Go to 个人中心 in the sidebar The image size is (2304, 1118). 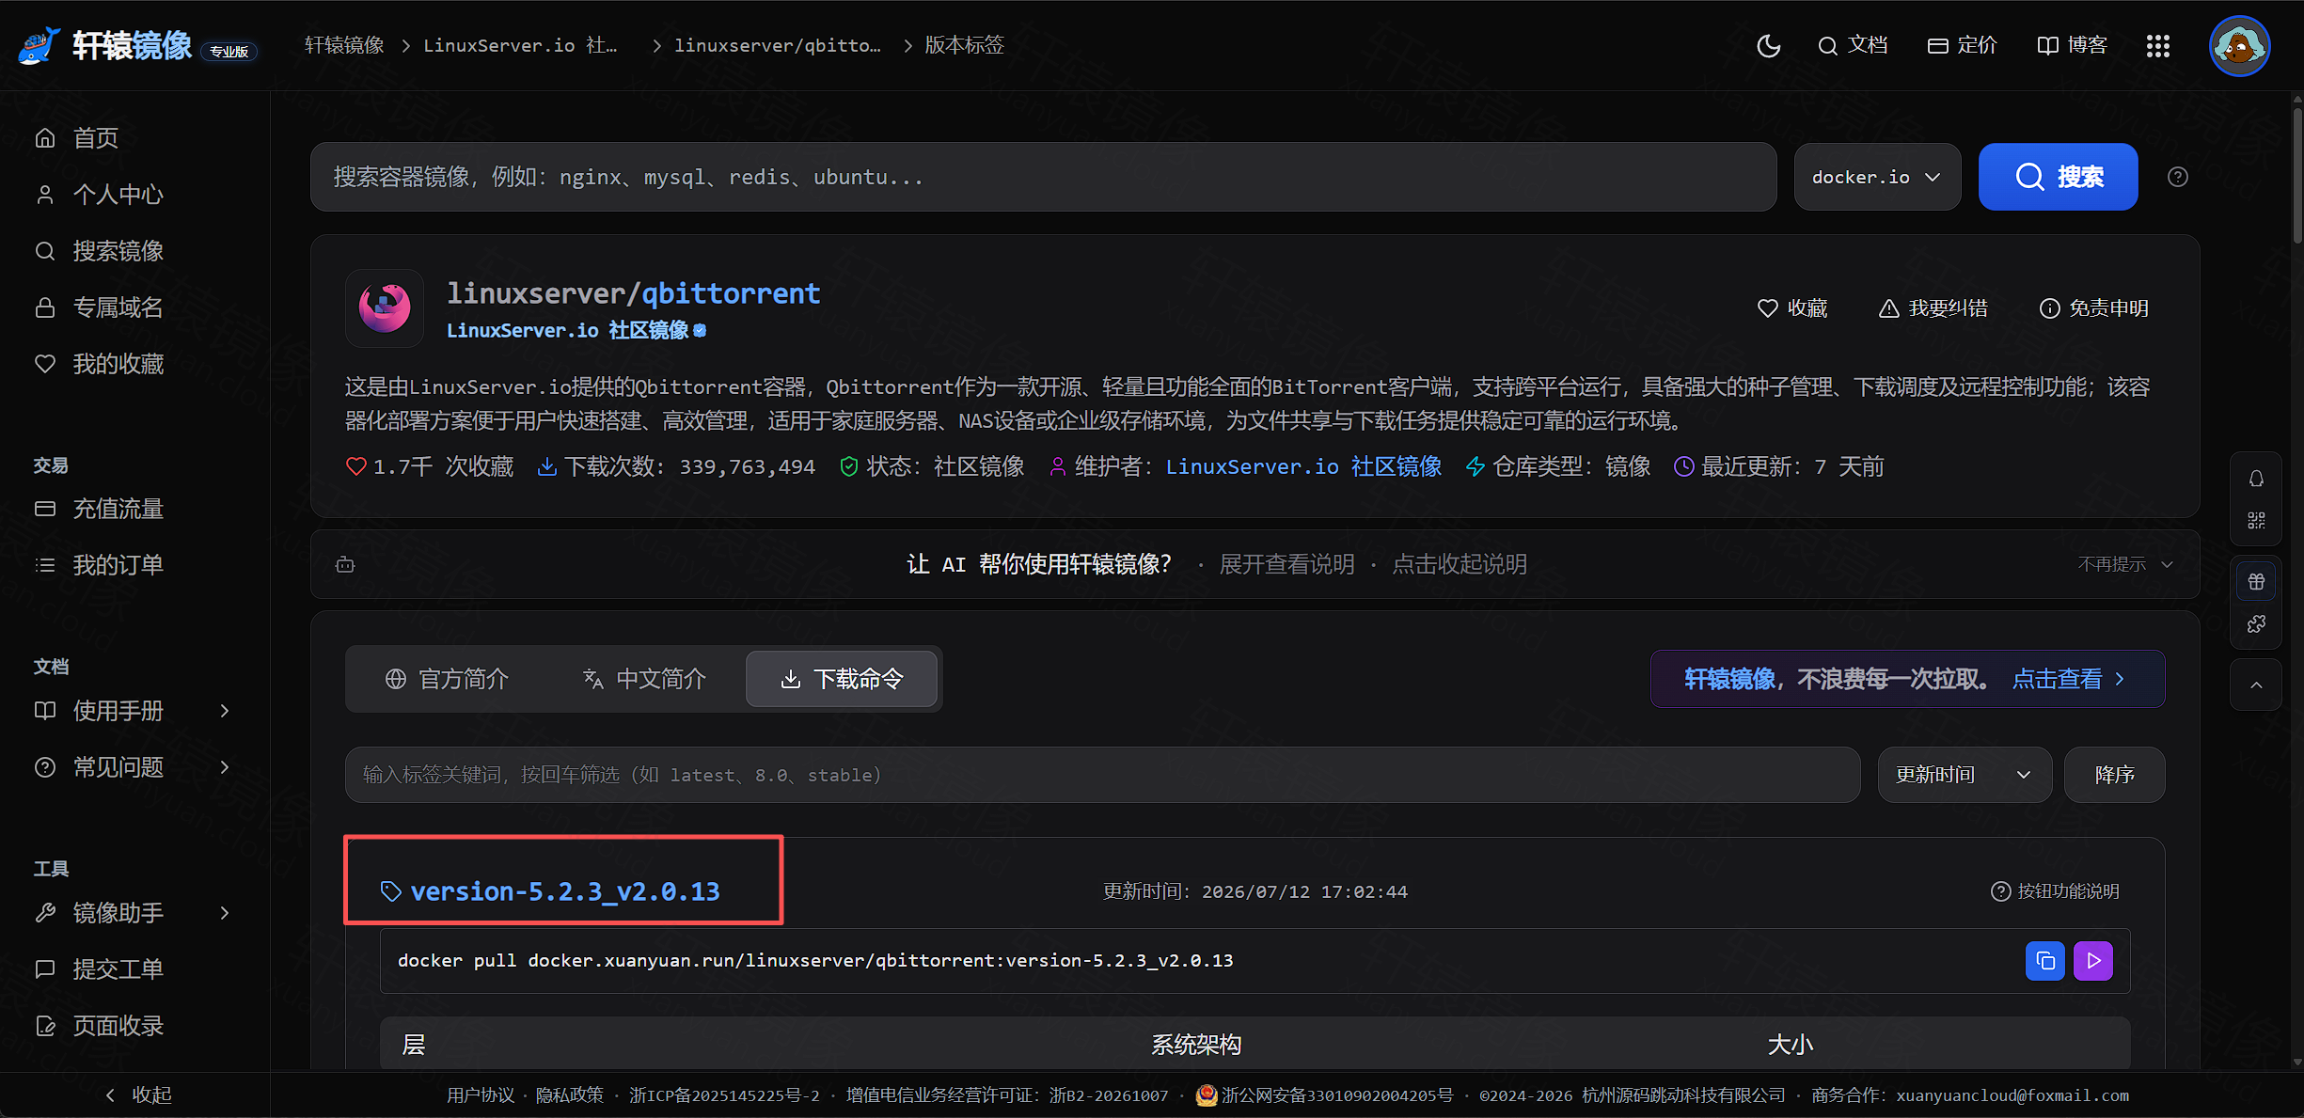tap(99, 195)
